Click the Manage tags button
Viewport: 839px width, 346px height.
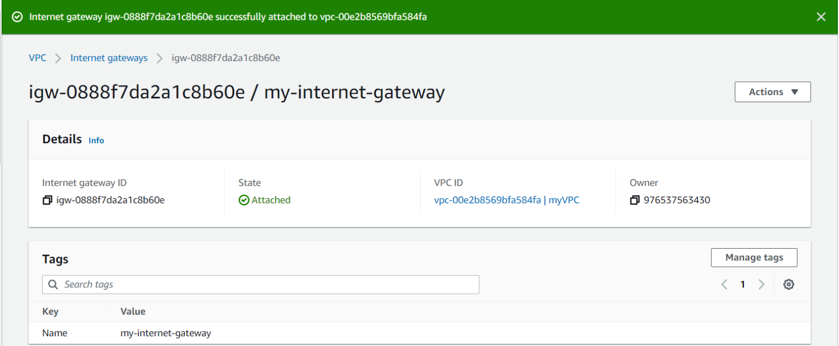tap(754, 257)
